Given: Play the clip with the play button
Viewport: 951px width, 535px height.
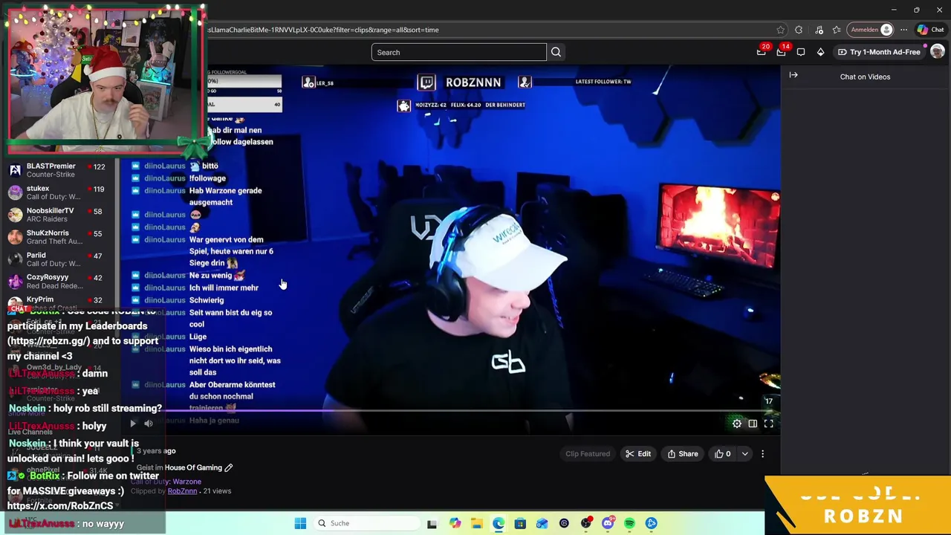Looking at the screenshot, I should pos(132,424).
